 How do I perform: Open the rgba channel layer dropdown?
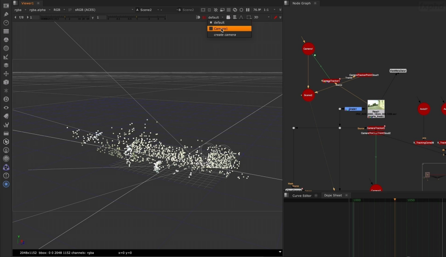19,10
